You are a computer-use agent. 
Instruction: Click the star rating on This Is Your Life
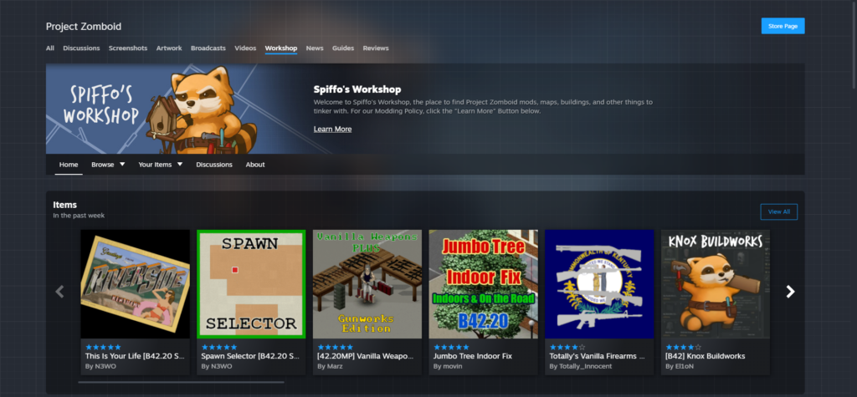[103, 347]
